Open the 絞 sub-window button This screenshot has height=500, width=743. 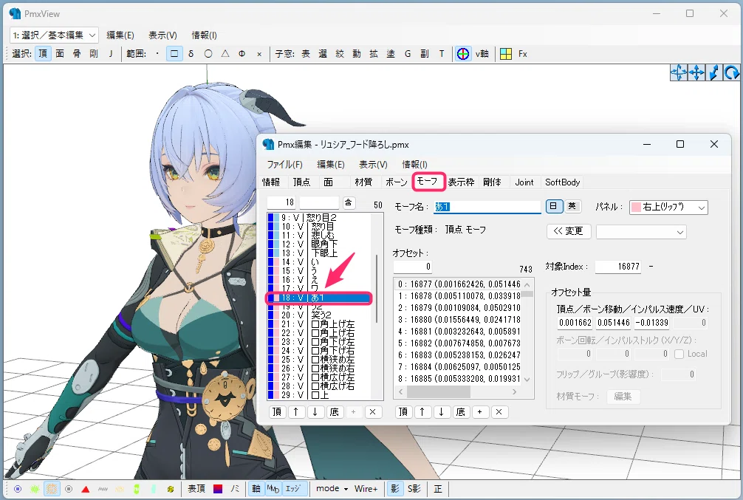[x=340, y=54]
